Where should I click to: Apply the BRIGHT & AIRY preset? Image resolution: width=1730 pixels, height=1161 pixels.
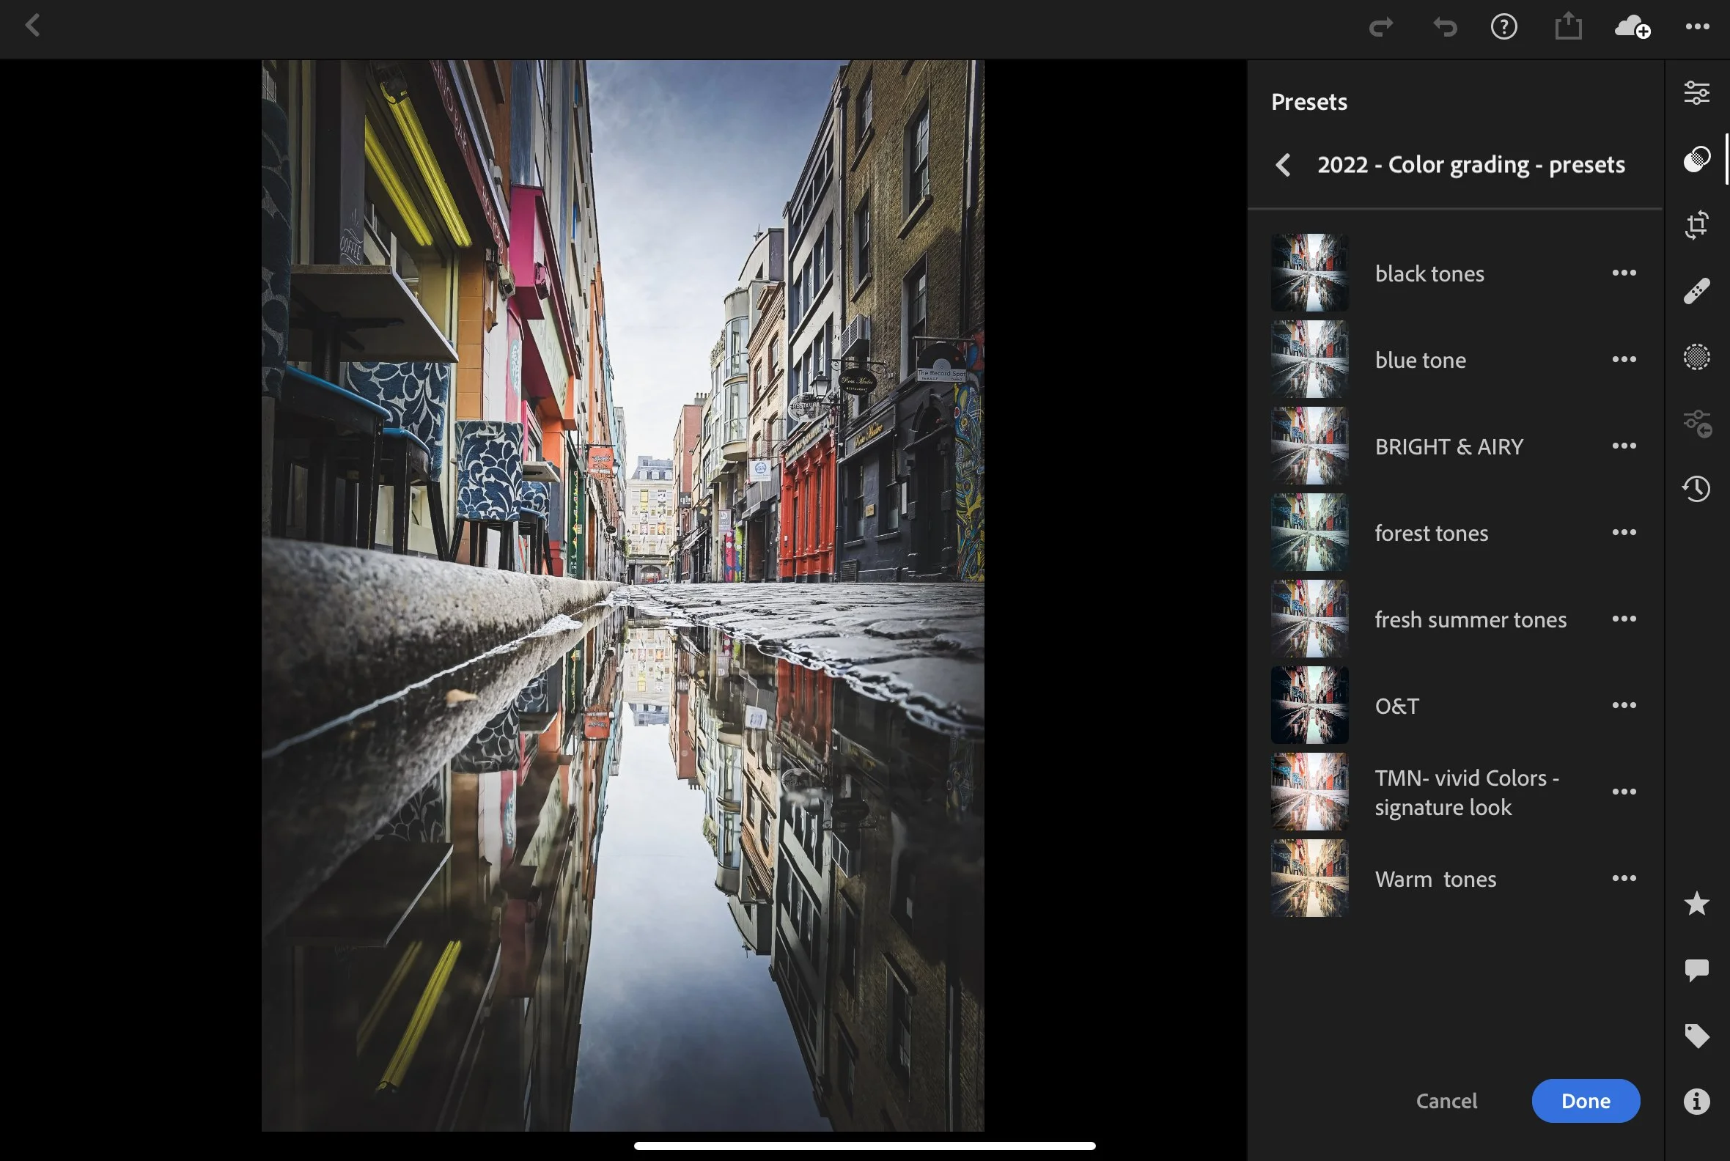(1448, 446)
